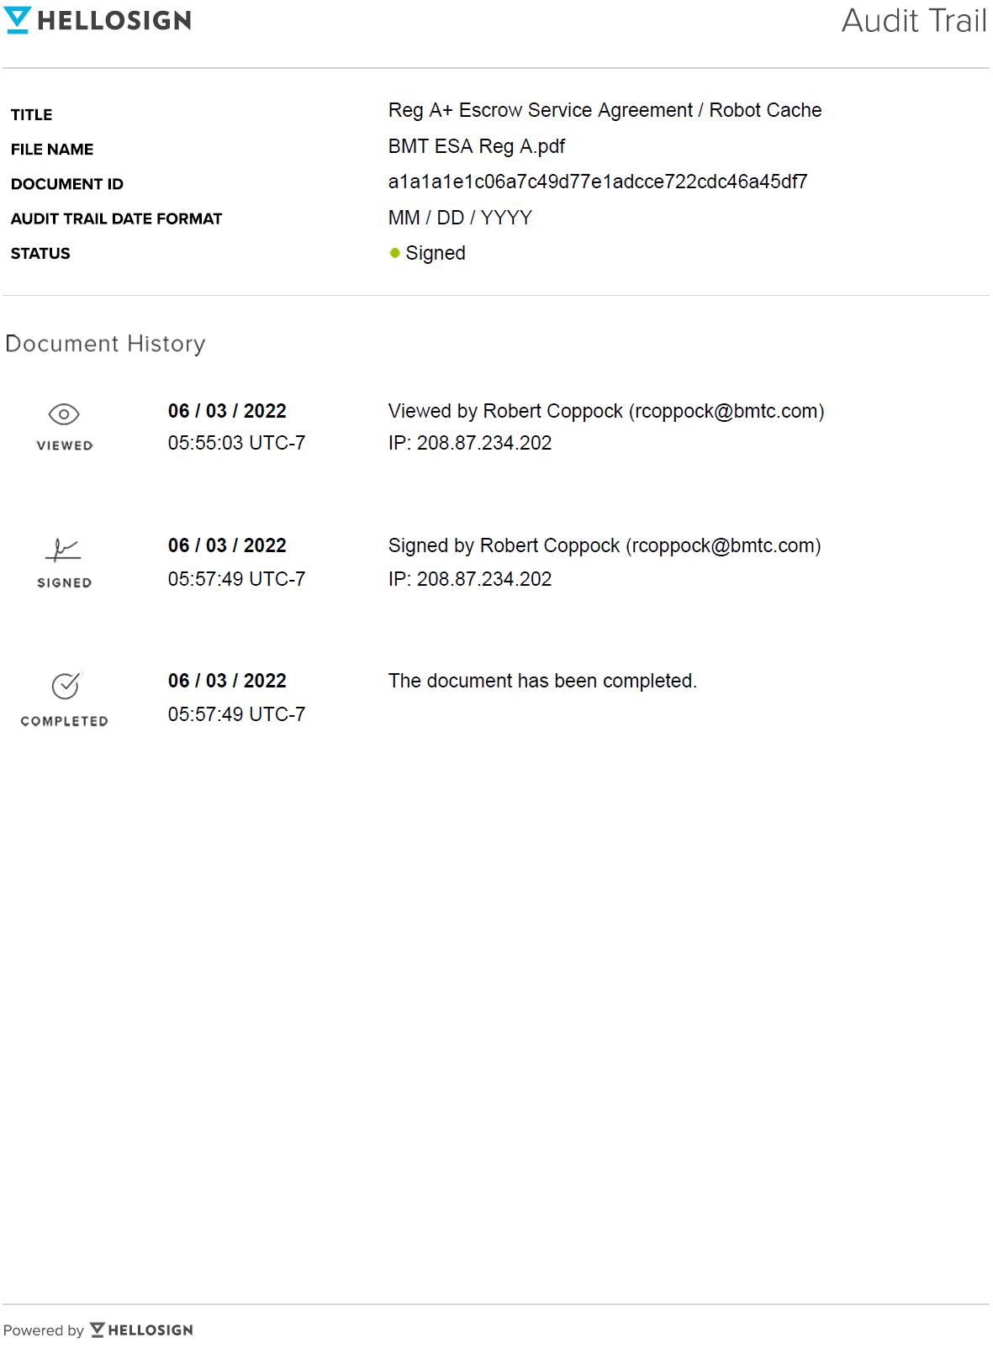Click the Document History heading
The height and width of the screenshot is (1348, 993).
(x=105, y=344)
